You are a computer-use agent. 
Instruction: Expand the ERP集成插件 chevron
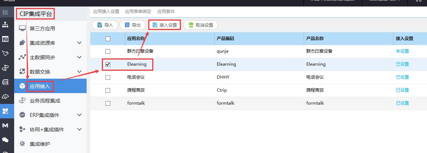pyautogui.click(x=79, y=115)
